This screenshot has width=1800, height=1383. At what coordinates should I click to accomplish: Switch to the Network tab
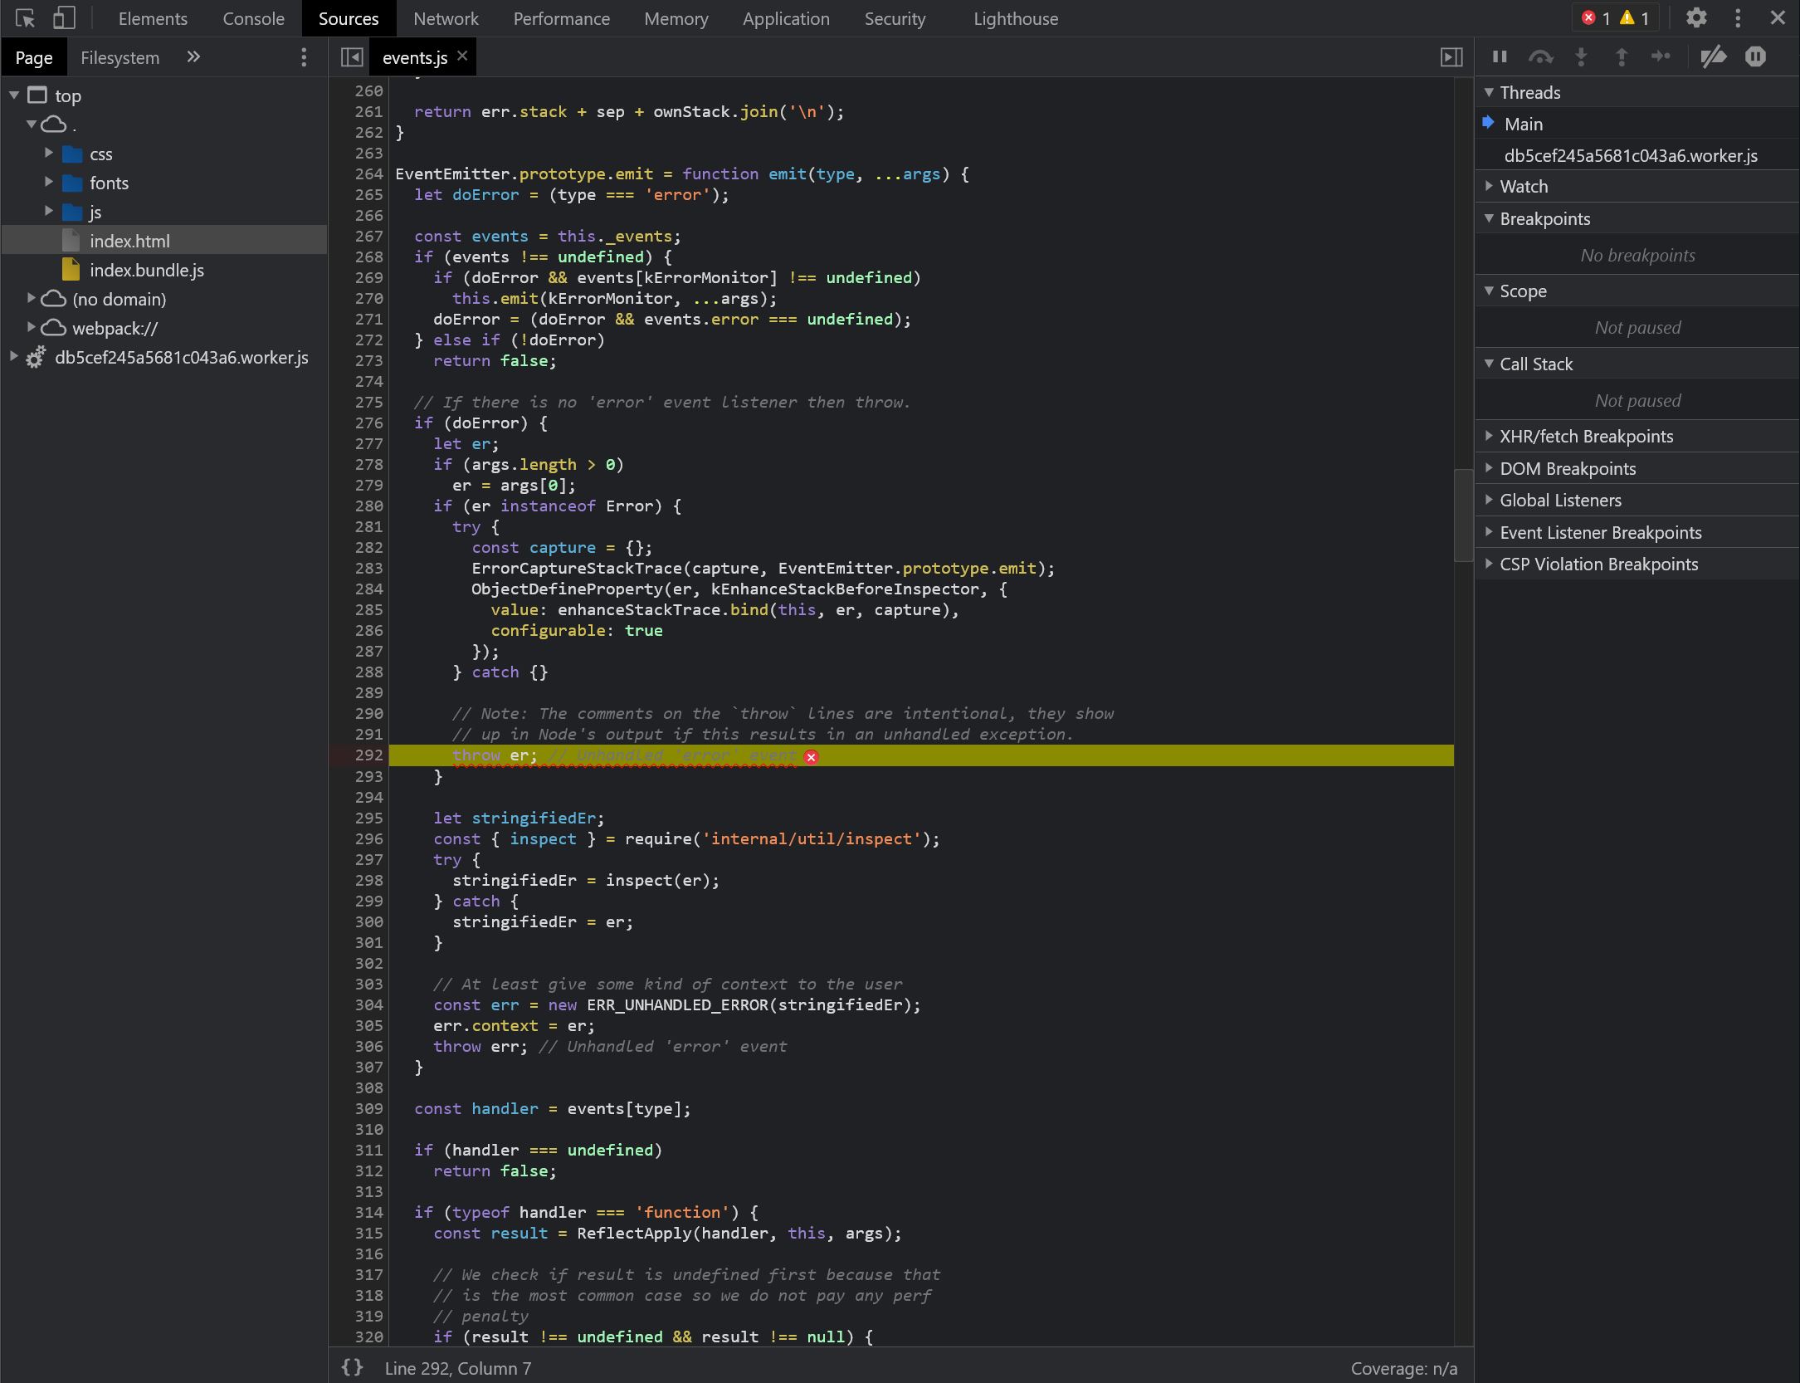[446, 18]
